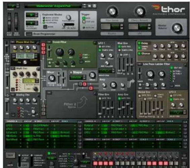Toggle Filter Env Gate Trig
The height and width of the screenshot is (168, 190).
100,98
